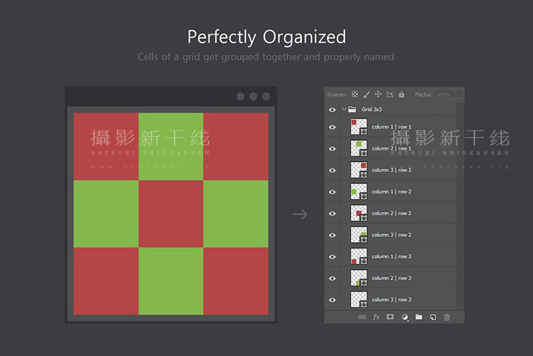Click the lock all padlock icon
This screenshot has width=533, height=356.
(402, 94)
